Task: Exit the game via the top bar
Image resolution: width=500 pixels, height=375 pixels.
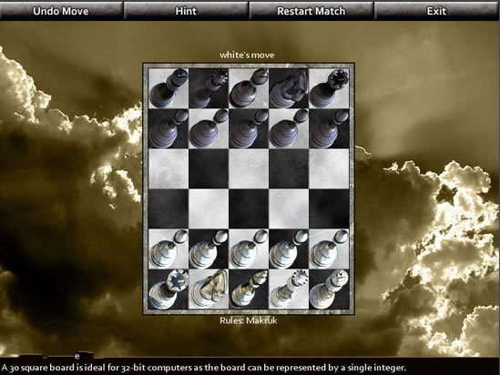Action: coord(436,11)
